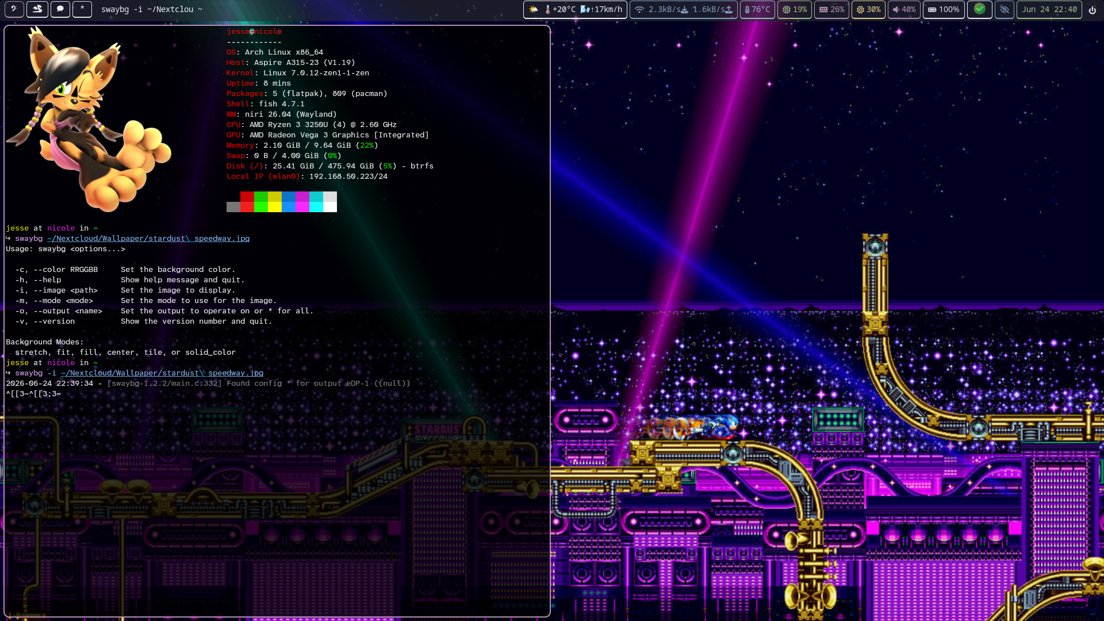Click the fox mascot image in terminal
The height and width of the screenshot is (621, 1104).
coord(89,120)
